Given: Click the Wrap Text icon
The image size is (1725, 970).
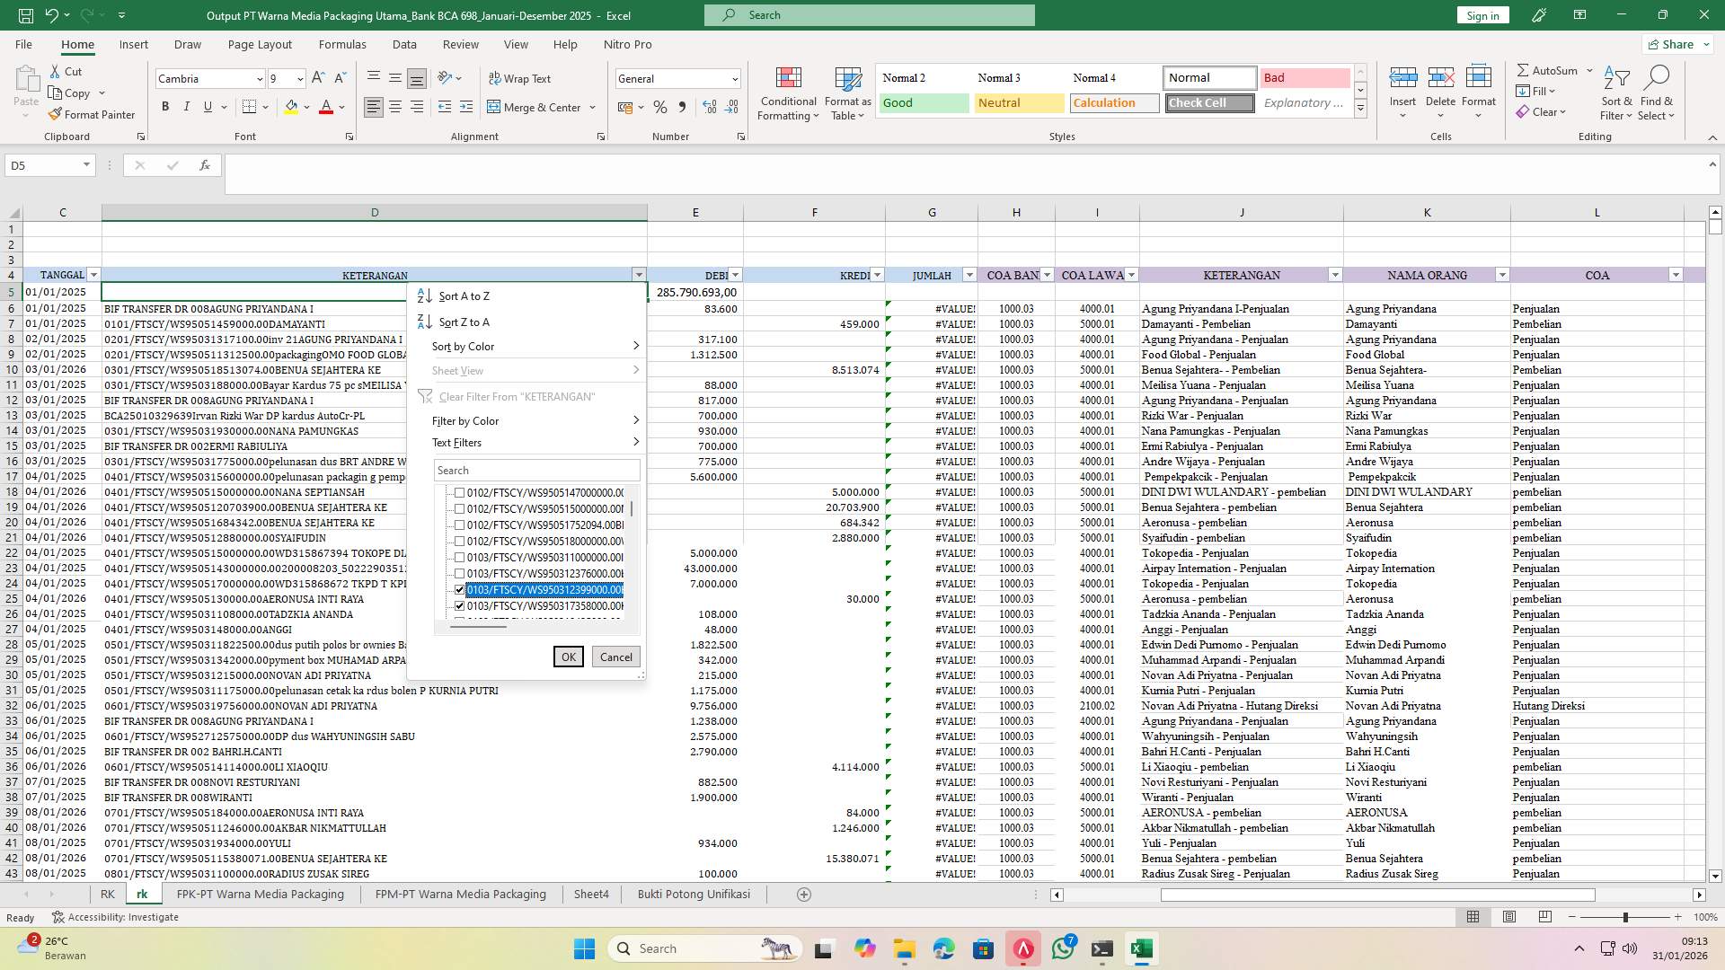Looking at the screenshot, I should (x=521, y=79).
